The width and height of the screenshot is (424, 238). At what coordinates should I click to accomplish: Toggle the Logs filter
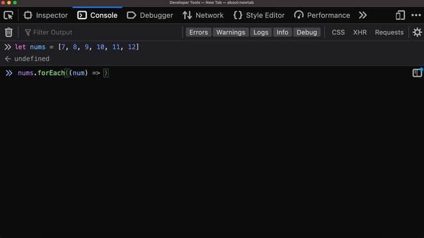pyautogui.click(x=260, y=32)
